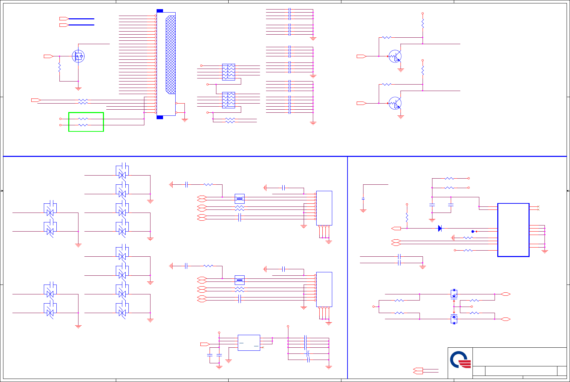Select the diode symbol left of the large blue IC

tap(440, 229)
